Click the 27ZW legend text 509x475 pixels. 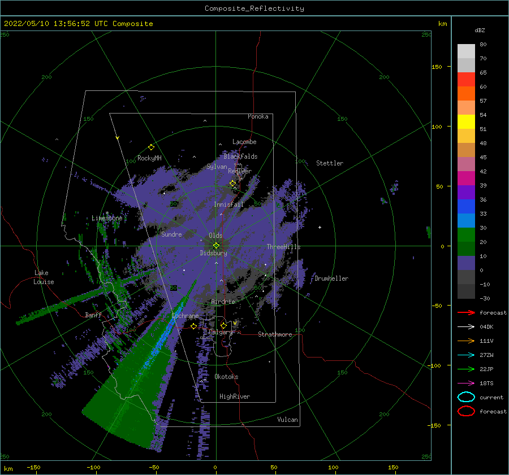coord(486,355)
